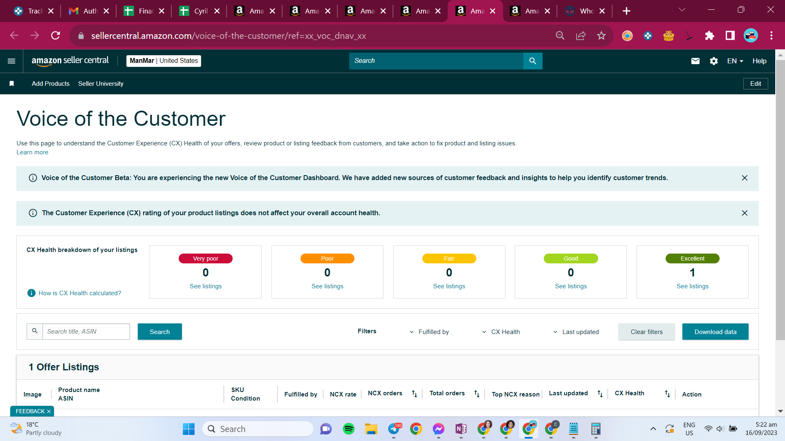Click the Download data button
785x441 pixels.
(715, 332)
